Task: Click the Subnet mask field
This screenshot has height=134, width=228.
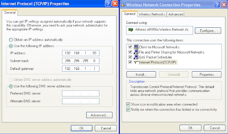Action: pos(81,61)
